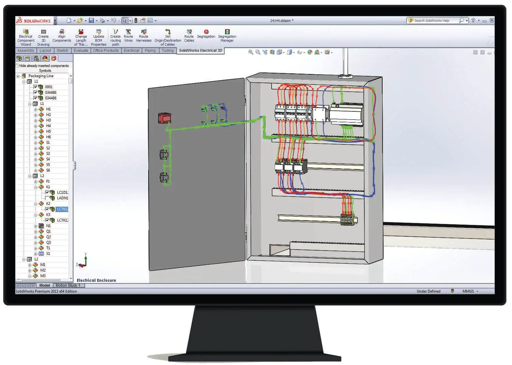This screenshot has height=365, width=512.
Task: Click the Select cursor tool
Action: [x=125, y=20]
